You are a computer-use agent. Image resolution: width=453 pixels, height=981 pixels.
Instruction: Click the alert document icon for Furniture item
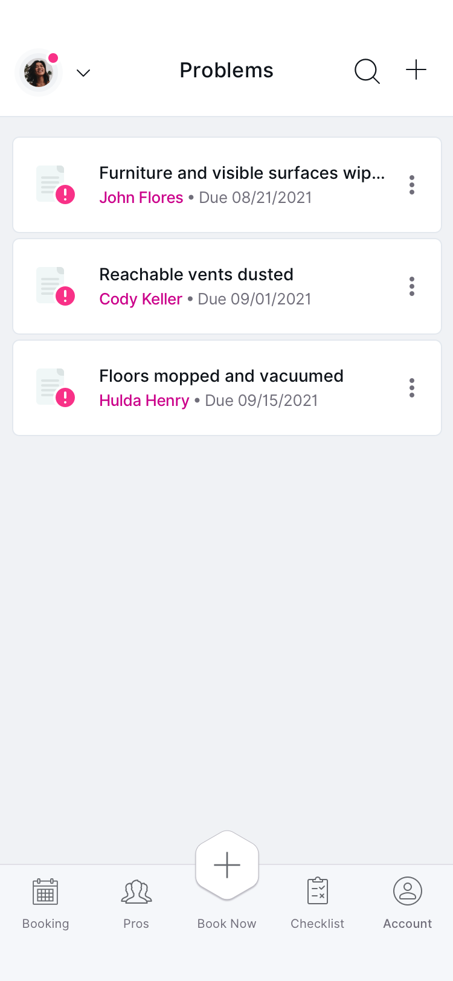click(x=55, y=185)
